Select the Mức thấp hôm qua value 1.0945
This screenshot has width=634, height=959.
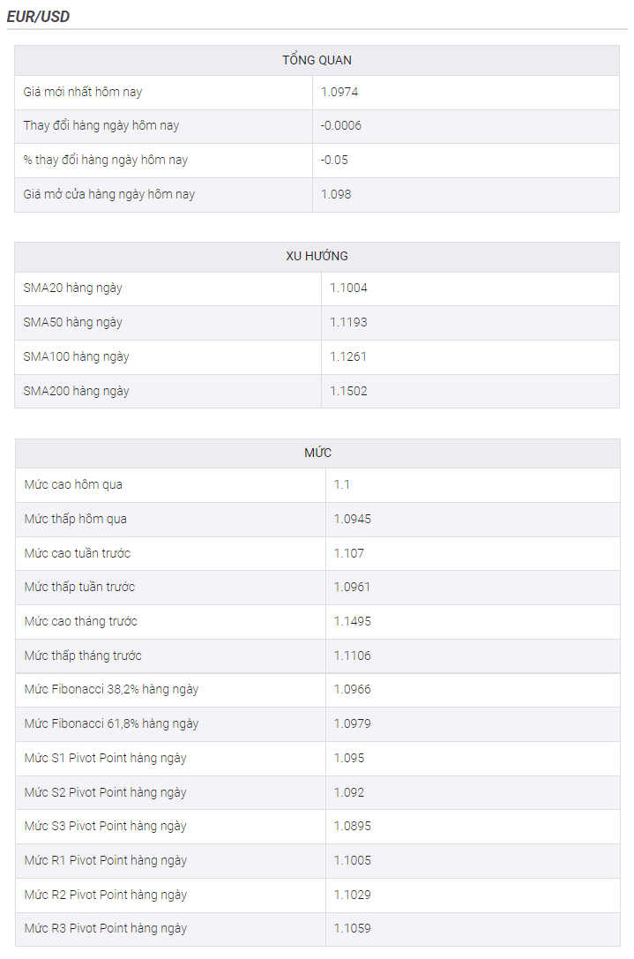(x=352, y=519)
